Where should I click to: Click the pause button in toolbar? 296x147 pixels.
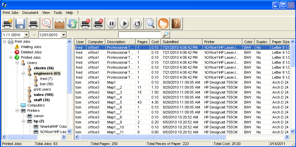[111, 23]
